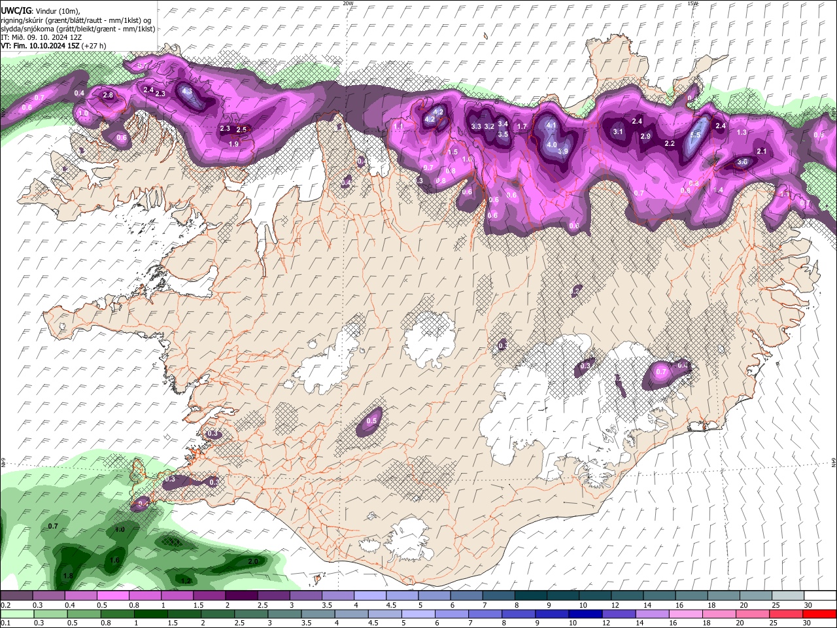Click the '4.0' snowfall value on the map
This screenshot has width=837, height=628.
tap(552, 145)
